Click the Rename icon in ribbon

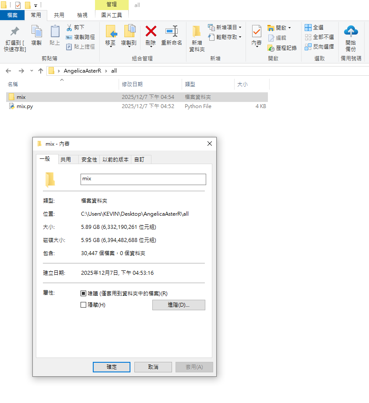coord(172,32)
